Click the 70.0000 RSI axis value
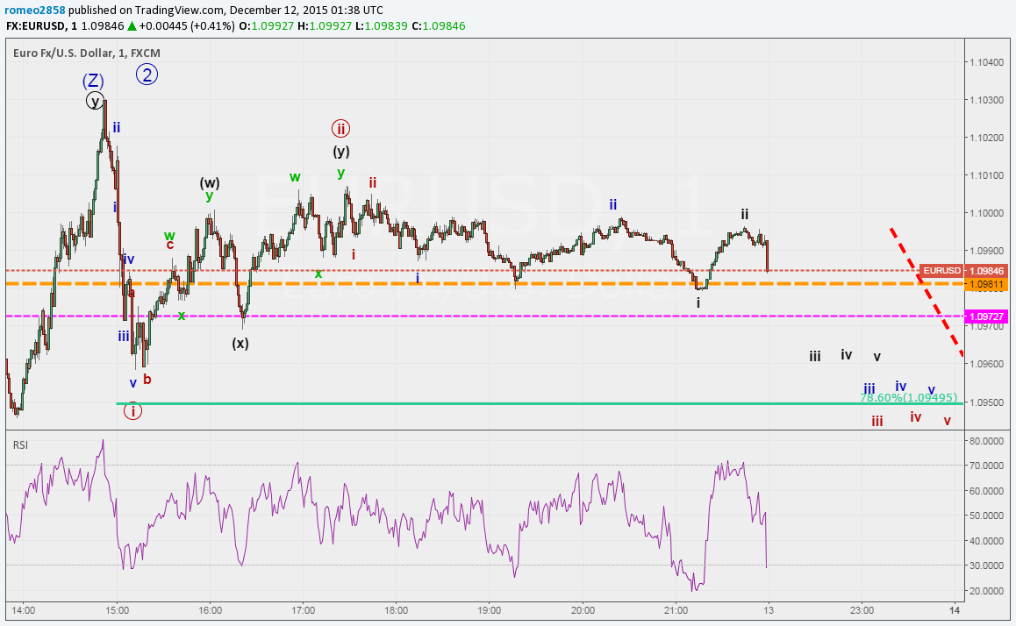Image resolution: width=1016 pixels, height=626 pixels. (x=986, y=466)
